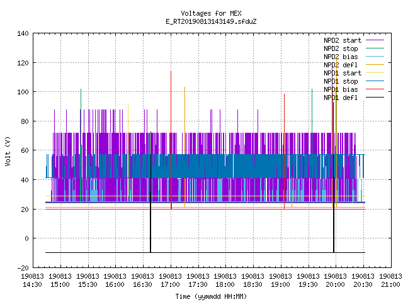Click the 20:00 x-axis time label
Screen dimensions: 403x302
(x=335, y=285)
